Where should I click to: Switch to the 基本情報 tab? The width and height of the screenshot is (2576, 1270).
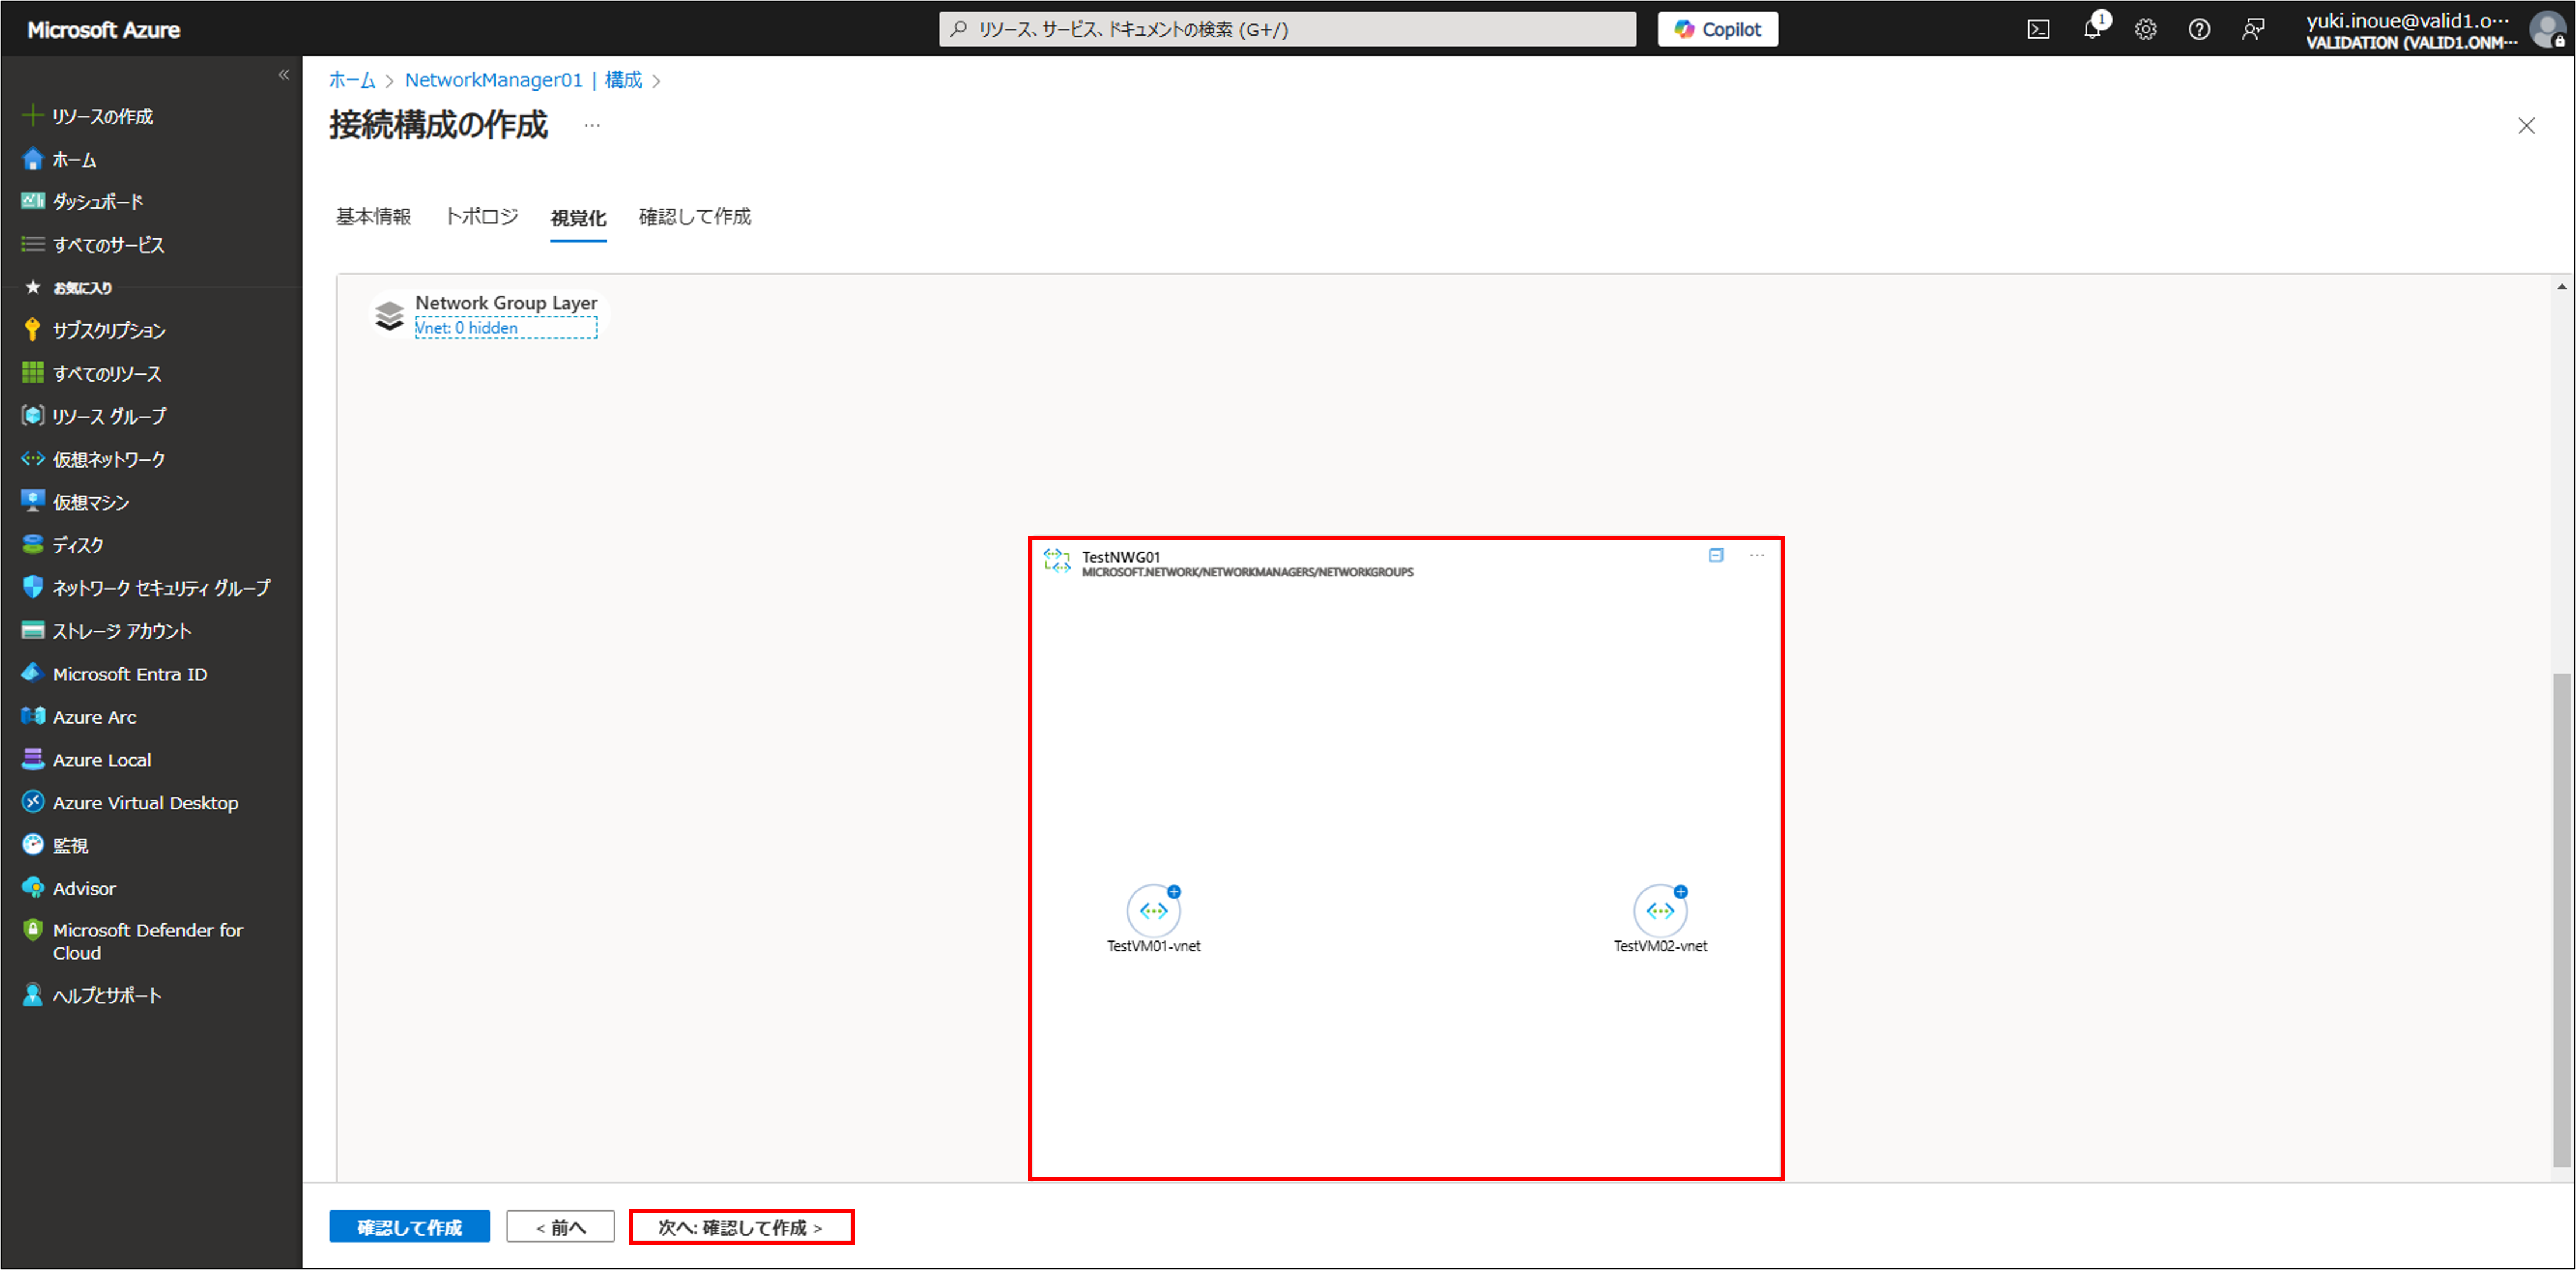tap(373, 217)
